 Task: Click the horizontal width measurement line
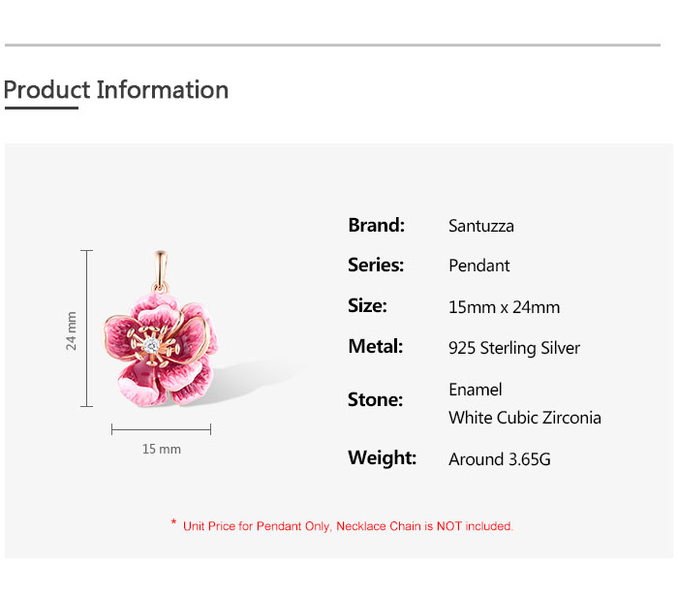tap(162, 428)
